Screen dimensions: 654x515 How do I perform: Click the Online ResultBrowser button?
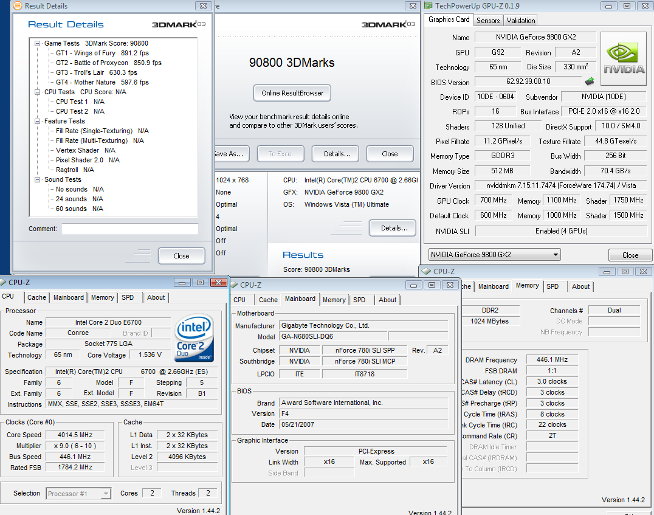(292, 93)
